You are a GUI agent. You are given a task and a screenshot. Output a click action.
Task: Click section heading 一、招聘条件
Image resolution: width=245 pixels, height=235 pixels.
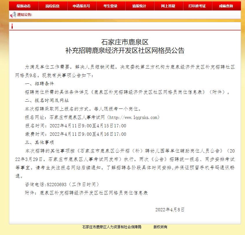[x=39, y=84]
